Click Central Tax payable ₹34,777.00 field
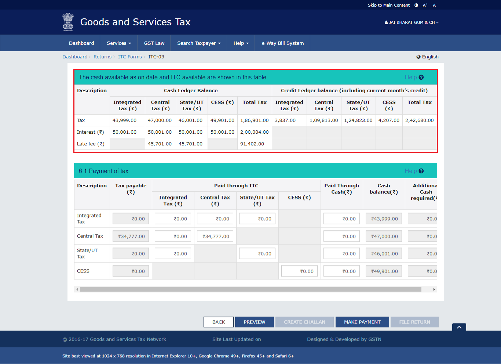This screenshot has width=501, height=364. coord(131,237)
